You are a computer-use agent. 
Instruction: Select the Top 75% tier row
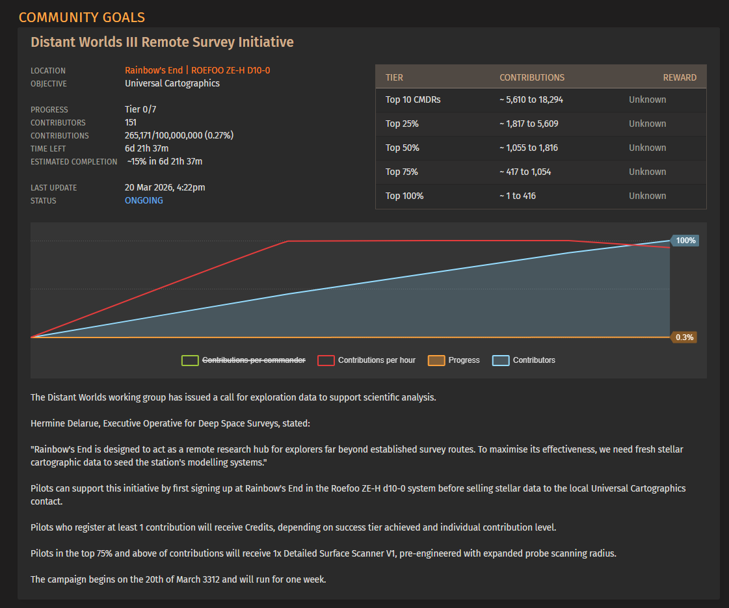[x=540, y=172]
